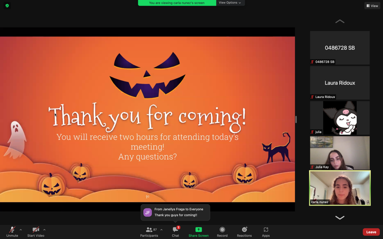Image resolution: width=383 pixels, height=239 pixels.
Task: Click the 'You are viewing carla nunez's screen' banner
Action: 177,3
